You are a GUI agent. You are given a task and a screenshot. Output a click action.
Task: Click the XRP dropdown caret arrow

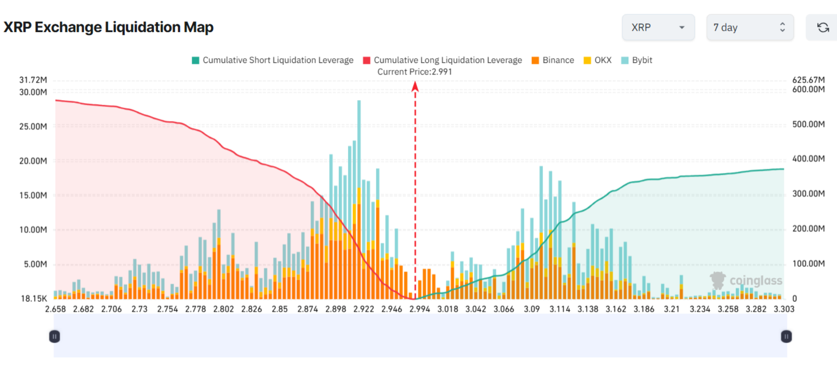point(682,27)
